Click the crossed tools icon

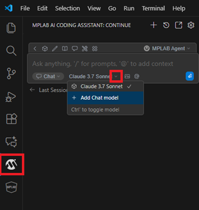tap(85, 48)
